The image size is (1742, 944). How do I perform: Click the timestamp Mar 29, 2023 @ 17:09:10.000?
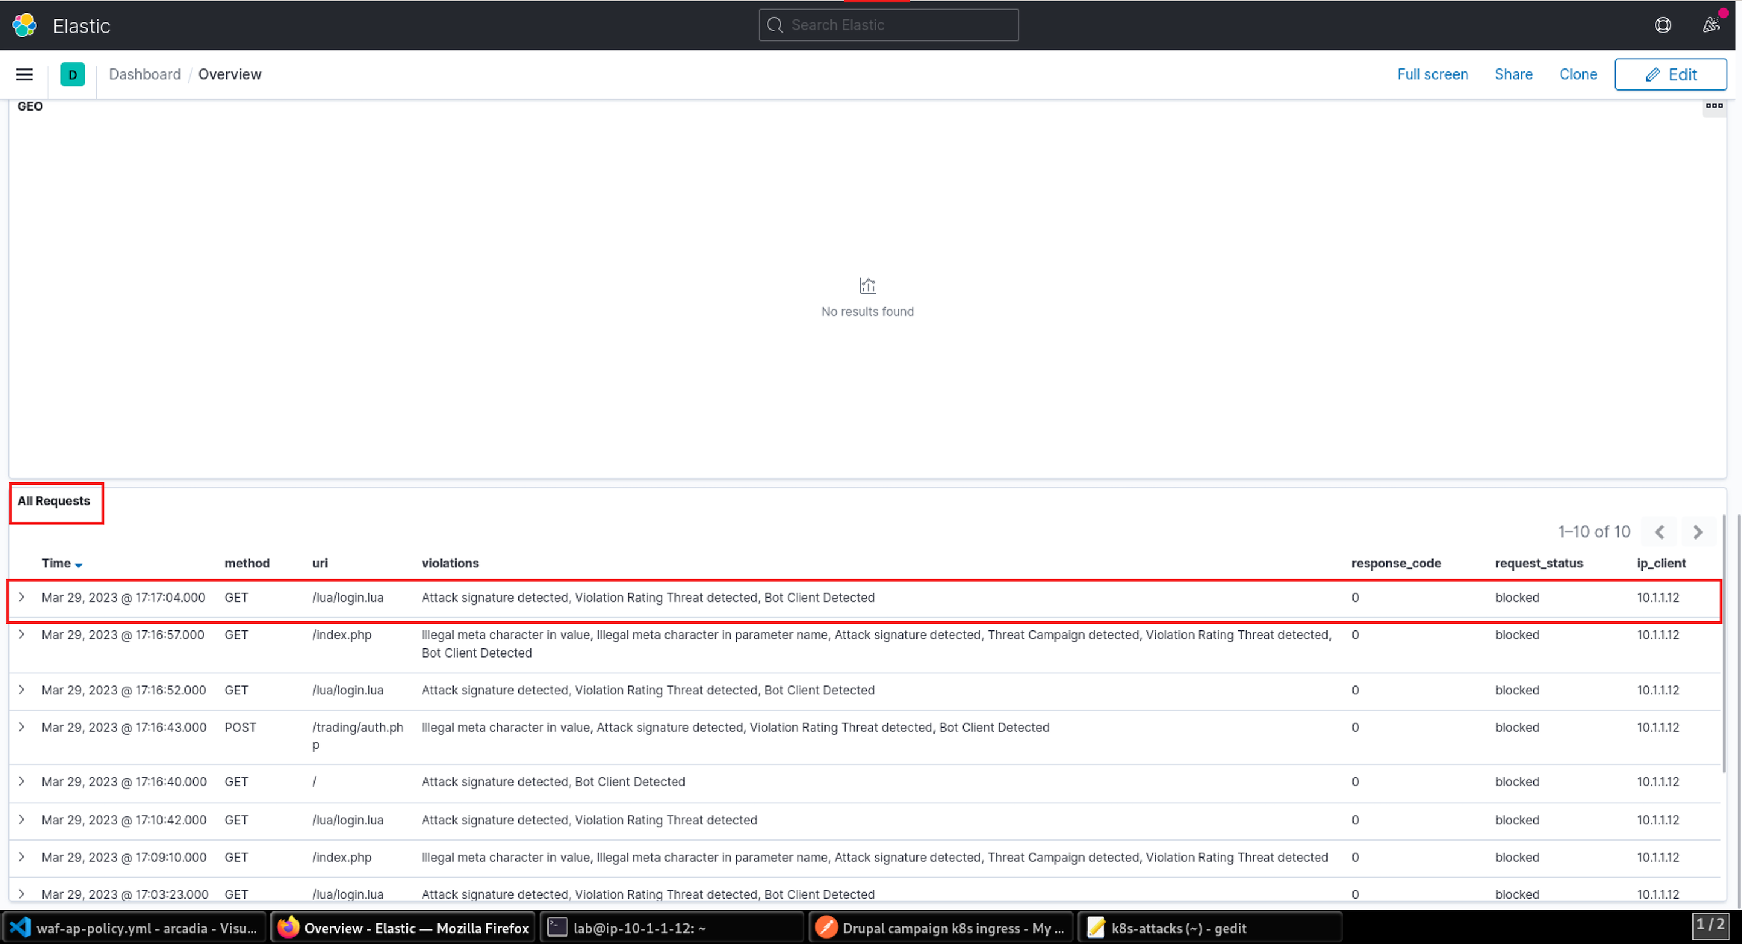(124, 858)
